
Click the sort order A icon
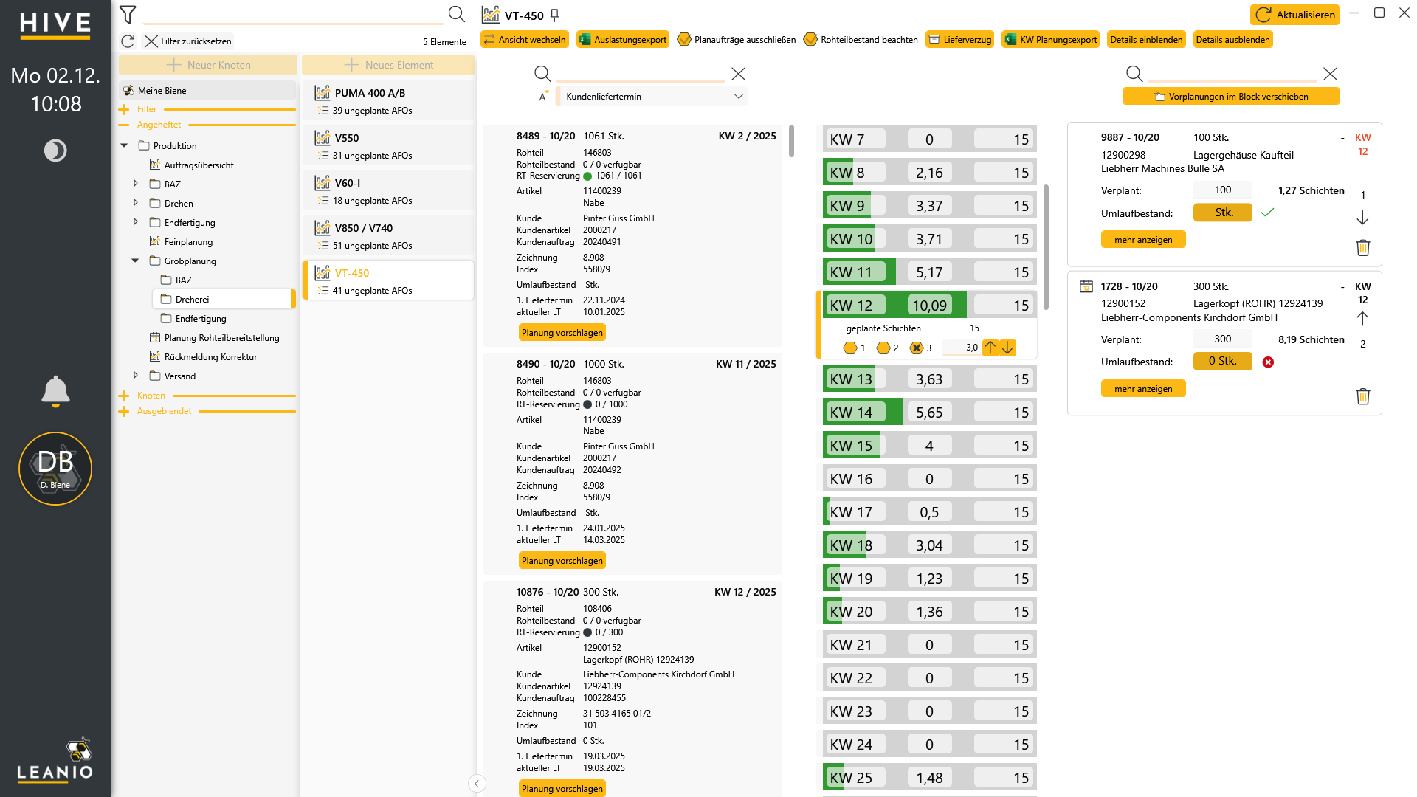(x=544, y=97)
